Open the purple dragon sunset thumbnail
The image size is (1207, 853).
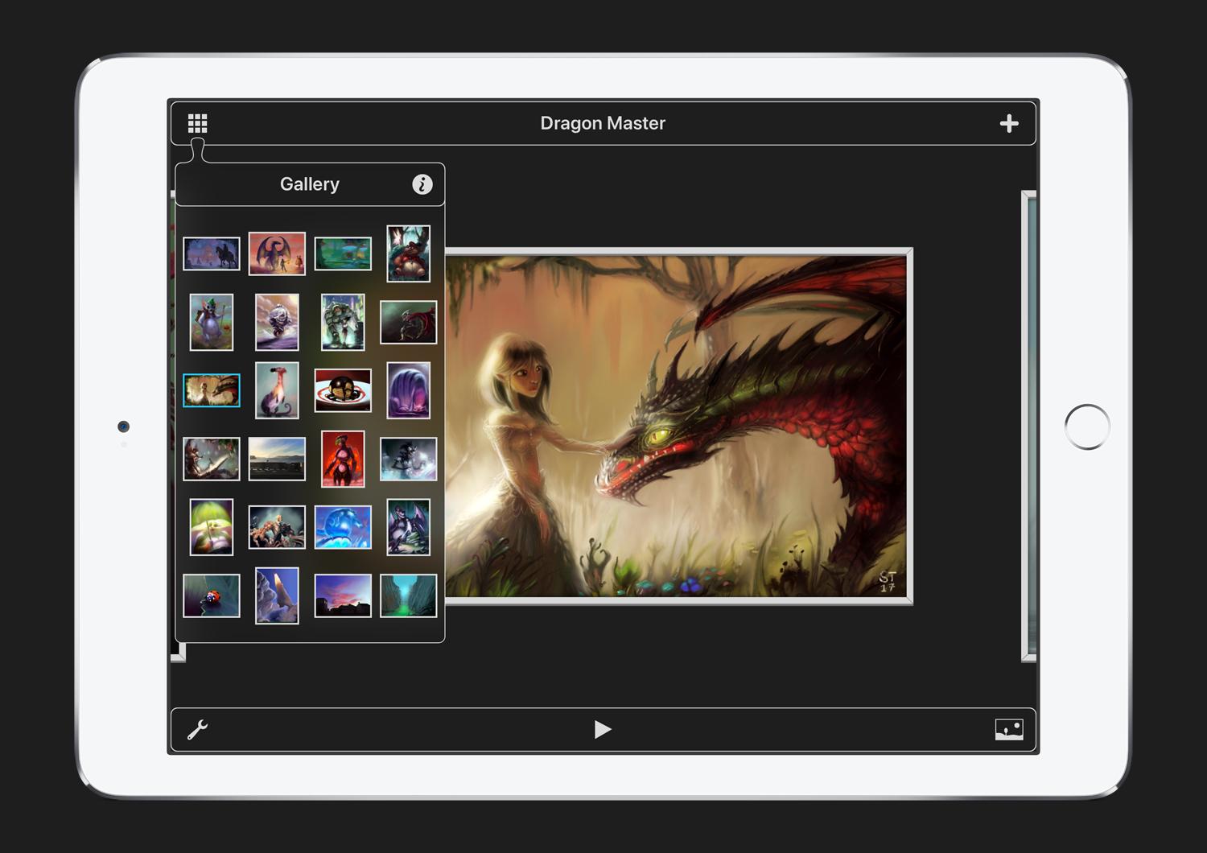[277, 253]
